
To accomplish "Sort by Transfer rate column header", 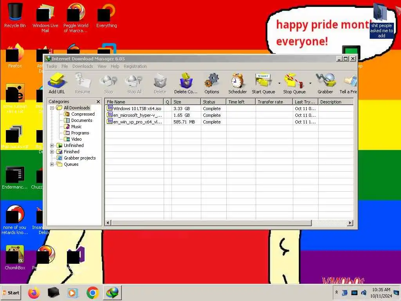I will point(274,102).
